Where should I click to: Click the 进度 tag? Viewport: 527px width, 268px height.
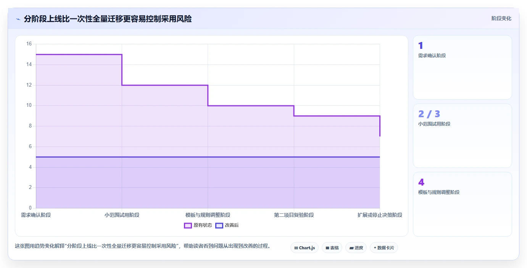coord(356,248)
